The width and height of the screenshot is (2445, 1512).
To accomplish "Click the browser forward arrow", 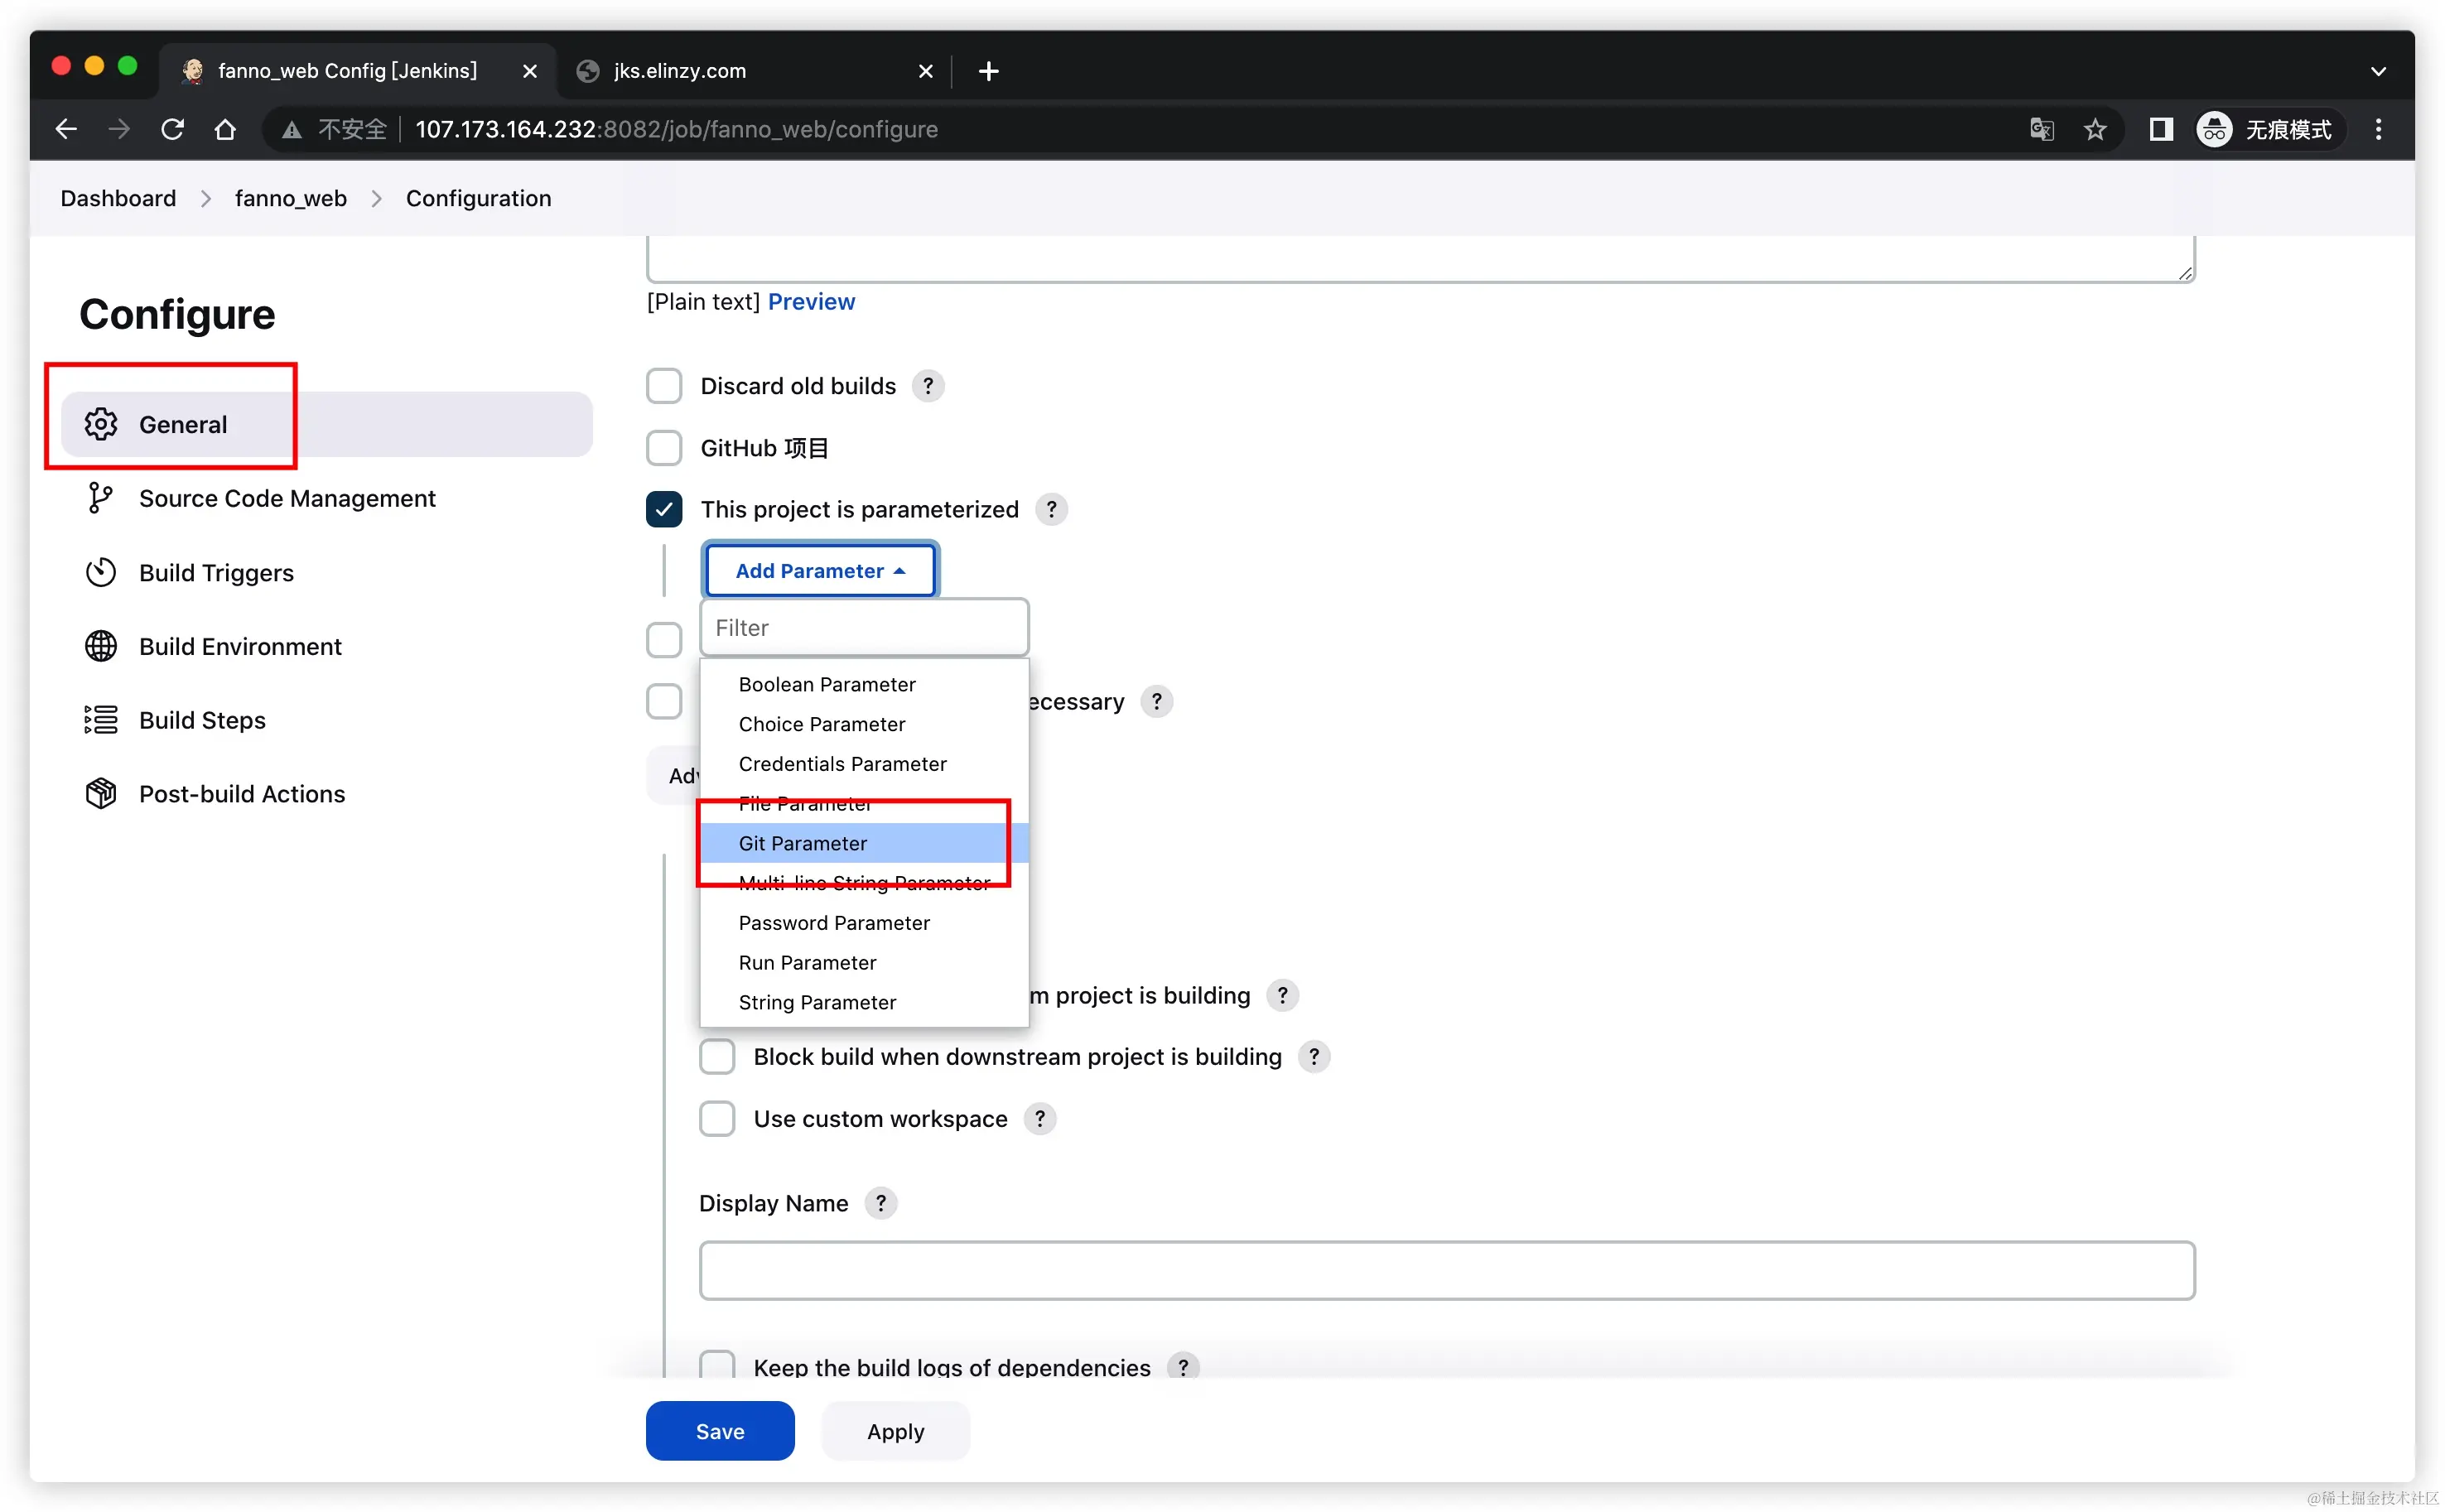I will click(119, 129).
